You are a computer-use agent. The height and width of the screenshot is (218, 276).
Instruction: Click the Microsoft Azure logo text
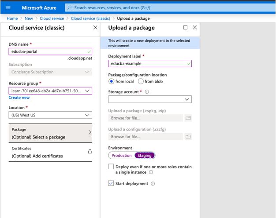coord(39,8)
